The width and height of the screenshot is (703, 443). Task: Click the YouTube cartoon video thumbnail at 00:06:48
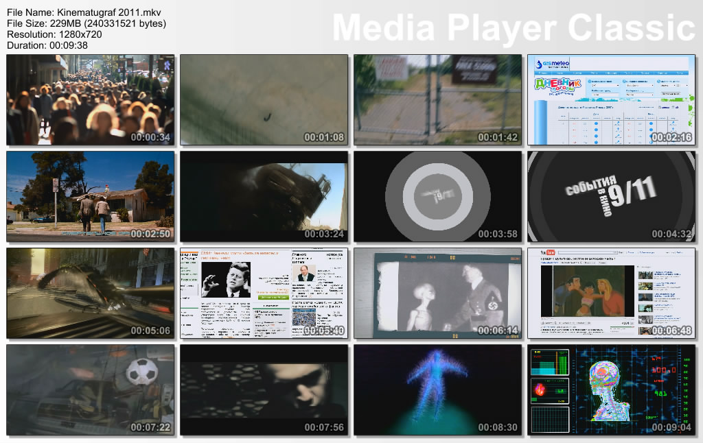(611, 293)
